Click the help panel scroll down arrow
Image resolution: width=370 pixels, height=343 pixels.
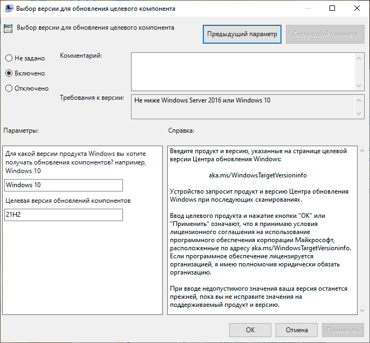pos(362,311)
